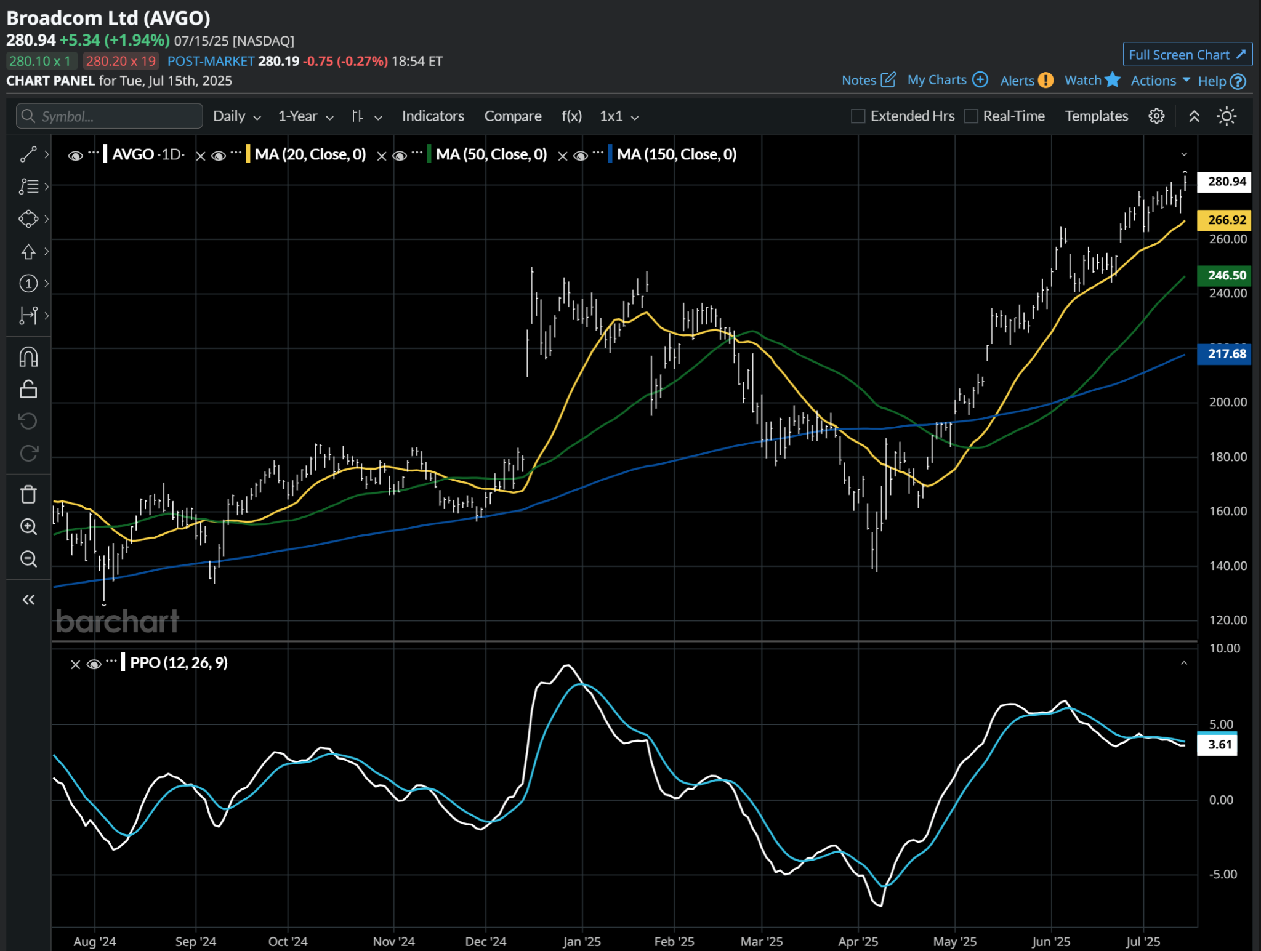
Task: Open the Compare menu
Action: click(513, 116)
